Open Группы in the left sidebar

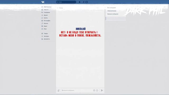45,18
